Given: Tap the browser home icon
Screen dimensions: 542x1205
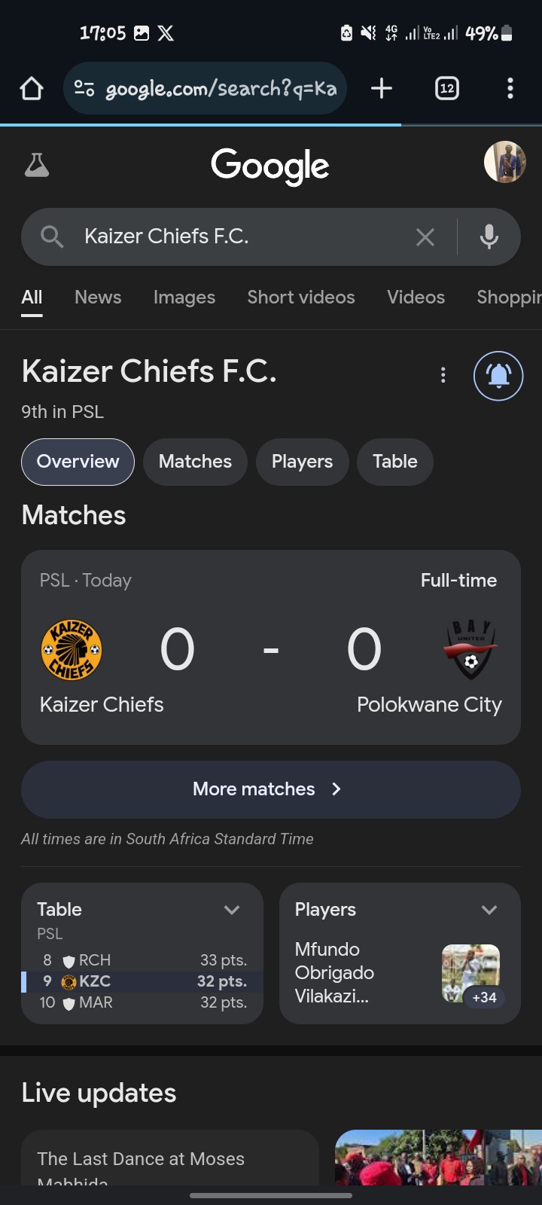Looking at the screenshot, I should coord(32,89).
